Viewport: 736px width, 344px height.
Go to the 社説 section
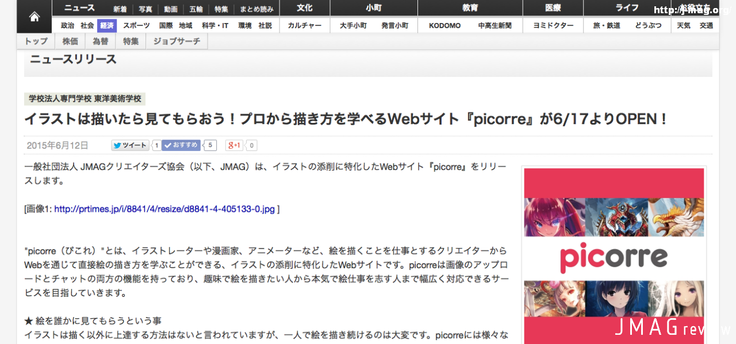[265, 25]
